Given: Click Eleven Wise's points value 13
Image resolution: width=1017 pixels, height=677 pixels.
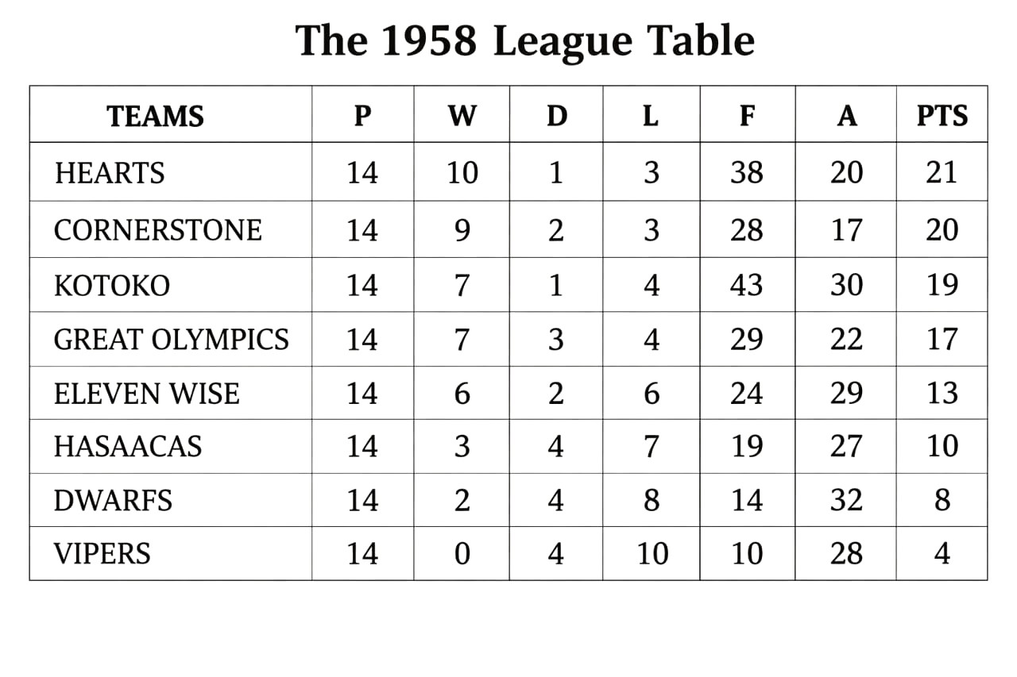Looking at the screenshot, I should [942, 394].
